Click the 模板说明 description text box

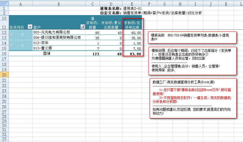tap(192, 61)
